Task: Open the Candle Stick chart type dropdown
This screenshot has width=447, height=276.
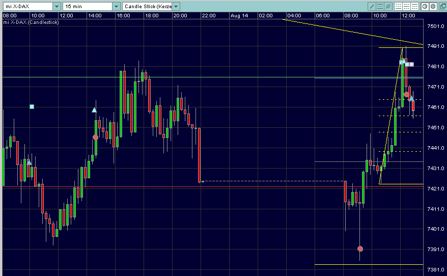Action: click(176, 6)
